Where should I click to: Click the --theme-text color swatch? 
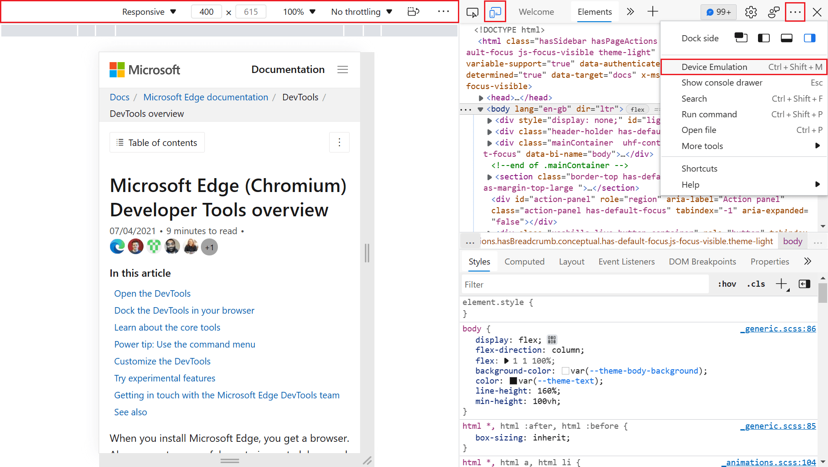[514, 381]
